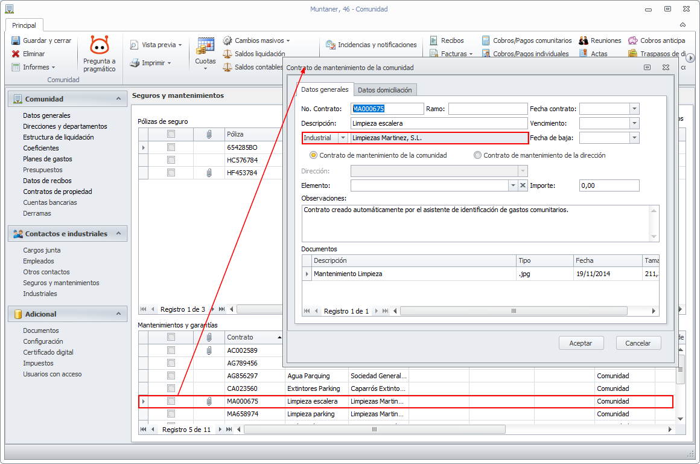Open the Elemento dropdown arrow
The image size is (700, 464).
pos(513,185)
